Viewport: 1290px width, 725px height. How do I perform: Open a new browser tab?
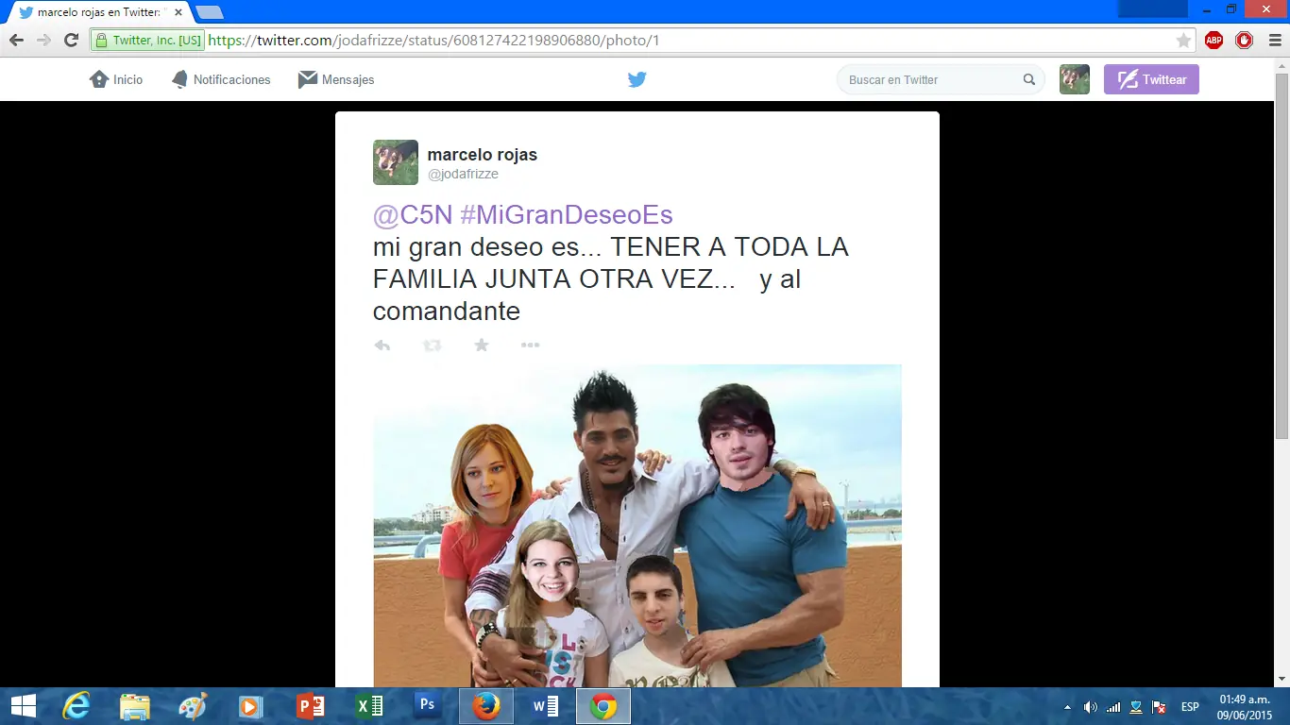click(x=209, y=12)
